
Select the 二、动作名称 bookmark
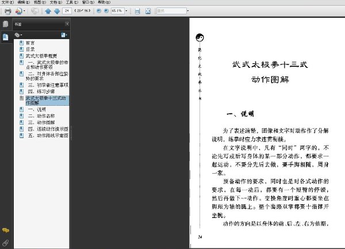tap(41, 116)
